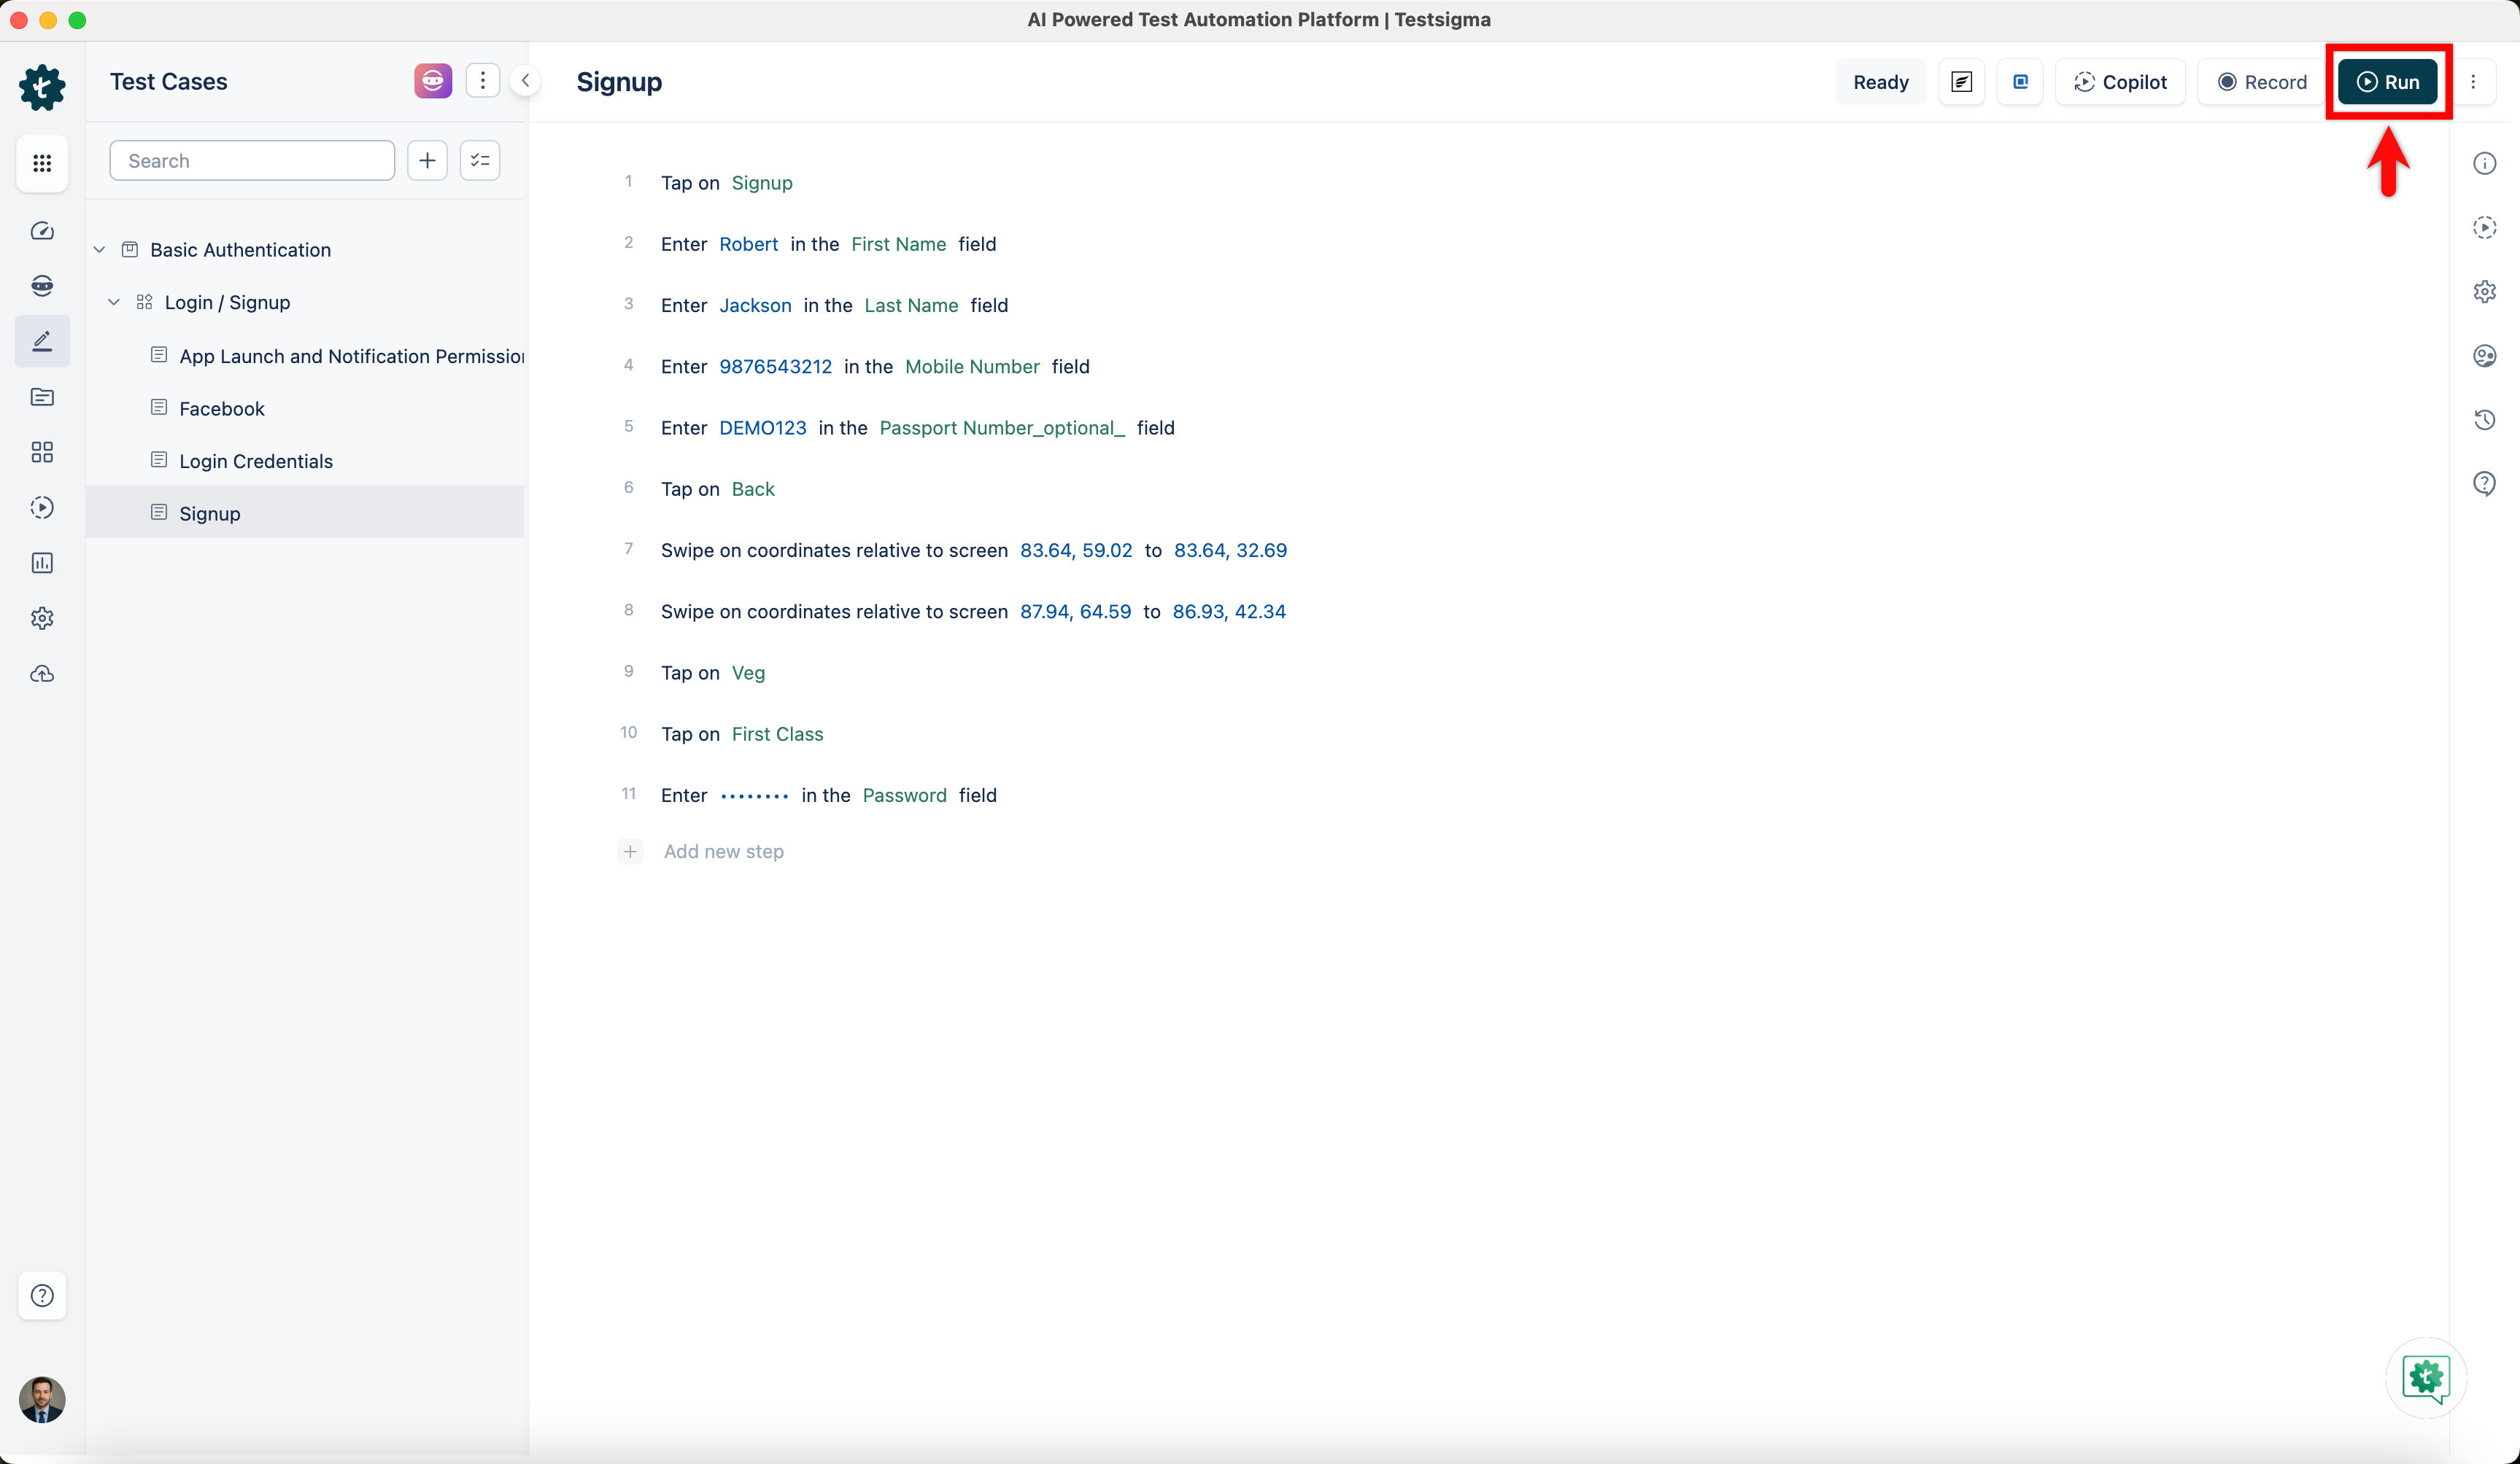Start recording with Record button
The height and width of the screenshot is (1464, 2520).
pos(2261,82)
